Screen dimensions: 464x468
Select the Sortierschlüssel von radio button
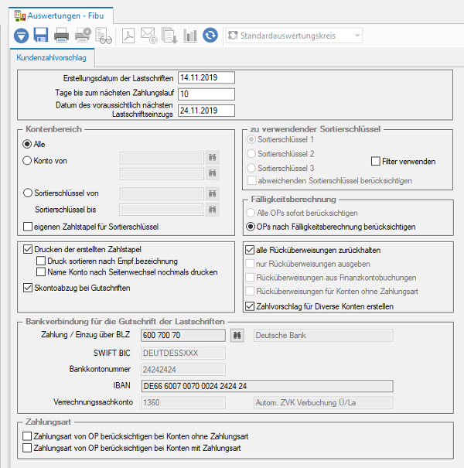[x=27, y=193]
